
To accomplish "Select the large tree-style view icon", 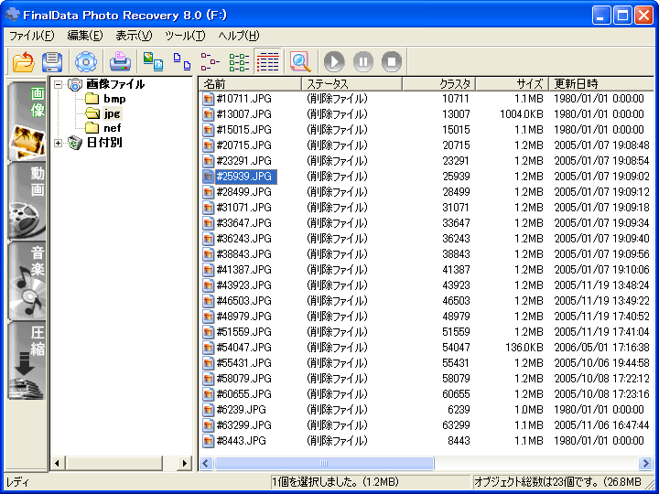I will pos(210,62).
